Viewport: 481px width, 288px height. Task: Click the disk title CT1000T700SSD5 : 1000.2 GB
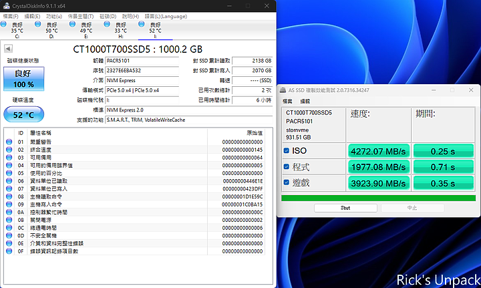(x=138, y=49)
